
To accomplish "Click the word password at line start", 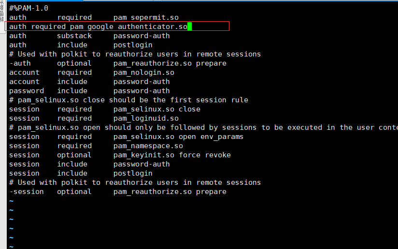I will click(x=27, y=91).
